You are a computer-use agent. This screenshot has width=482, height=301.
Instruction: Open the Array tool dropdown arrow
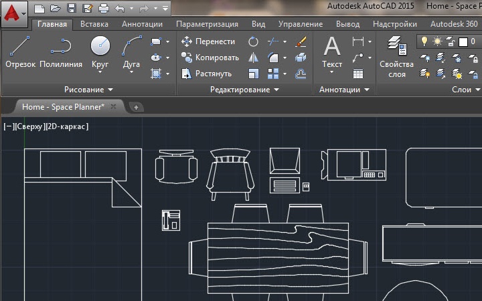click(x=285, y=74)
